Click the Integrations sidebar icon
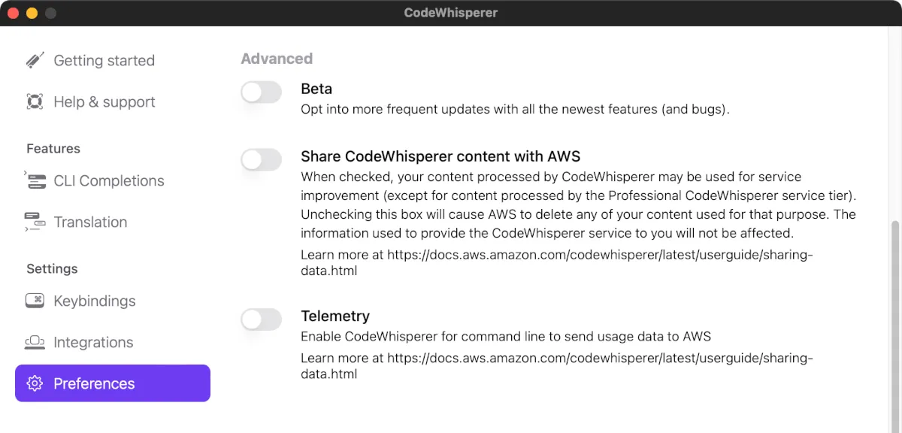This screenshot has height=433, width=902. [35, 342]
